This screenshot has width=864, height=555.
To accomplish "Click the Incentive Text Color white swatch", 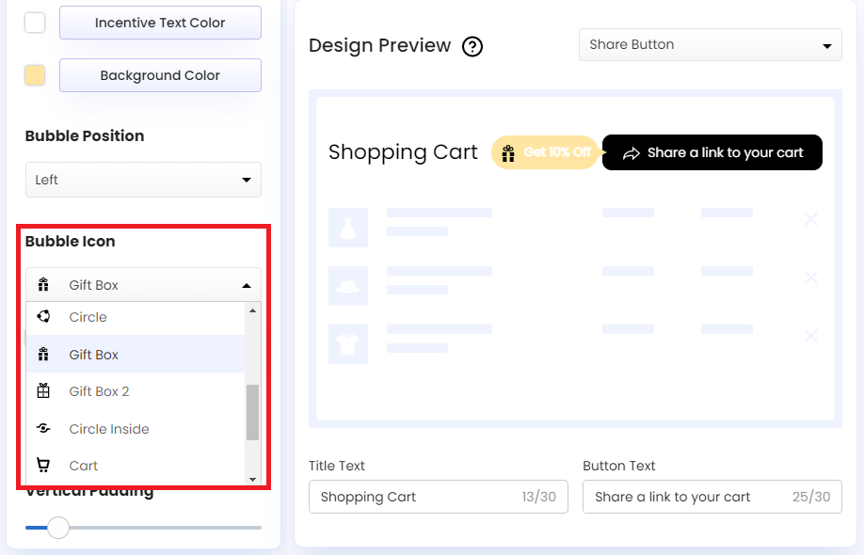I will pos(34,22).
